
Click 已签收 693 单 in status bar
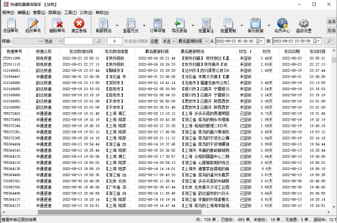click(x=236, y=219)
